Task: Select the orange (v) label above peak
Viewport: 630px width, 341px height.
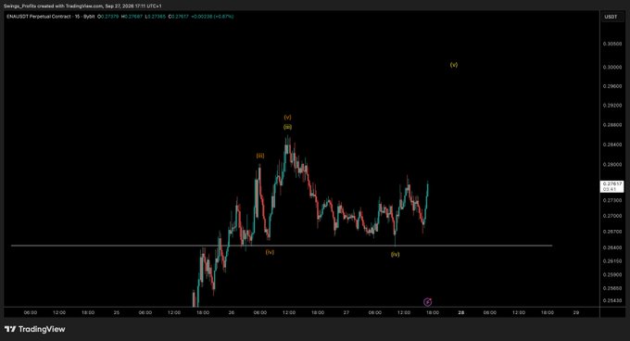Action: click(x=287, y=118)
